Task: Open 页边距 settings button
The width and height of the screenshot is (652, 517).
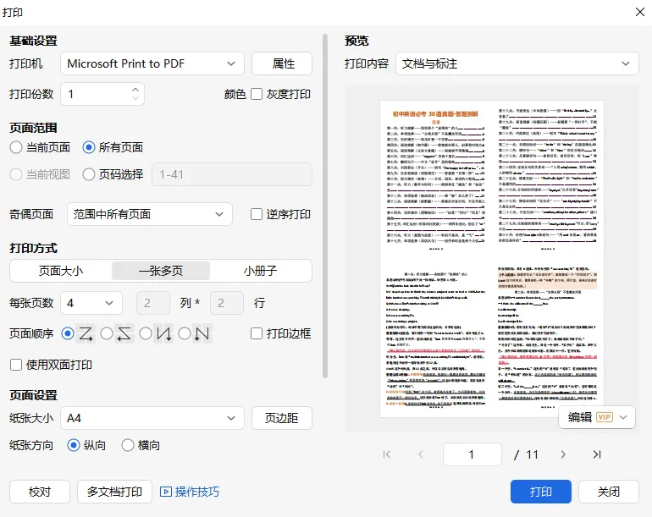Action: pos(282,418)
